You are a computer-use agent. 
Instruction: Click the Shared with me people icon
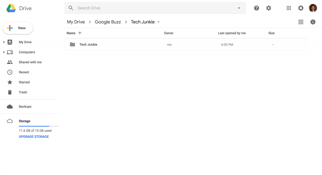pyautogui.click(x=10, y=62)
